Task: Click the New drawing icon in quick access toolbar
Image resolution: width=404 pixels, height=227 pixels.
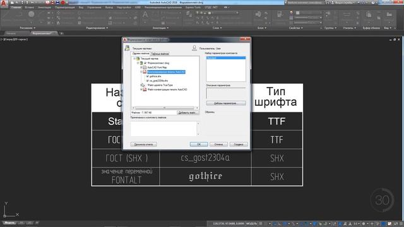Action: 12,3
